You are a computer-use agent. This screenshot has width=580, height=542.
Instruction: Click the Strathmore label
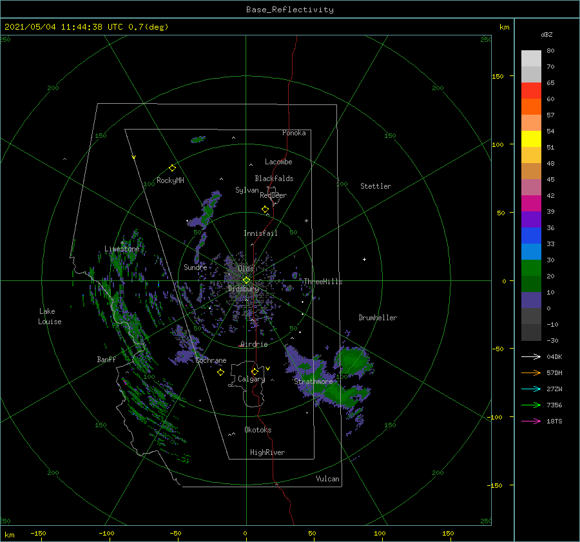313,382
